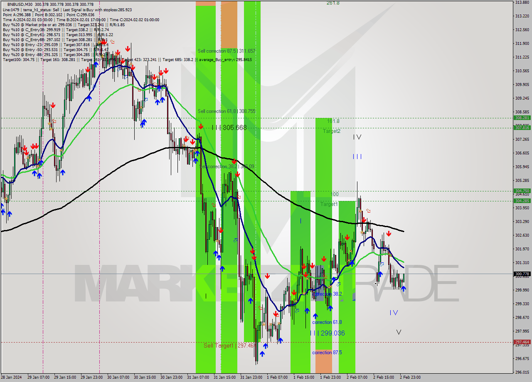Click the red 297.464 price tag
The height and width of the screenshot is (382, 532).
pyautogui.click(x=522, y=342)
